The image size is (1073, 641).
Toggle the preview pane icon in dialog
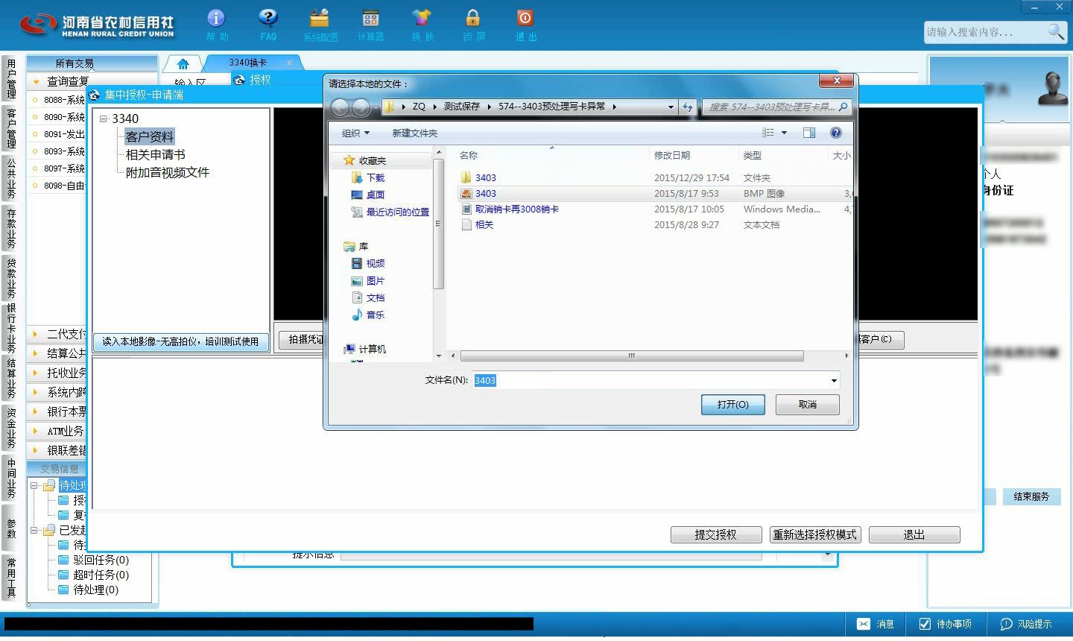(809, 133)
